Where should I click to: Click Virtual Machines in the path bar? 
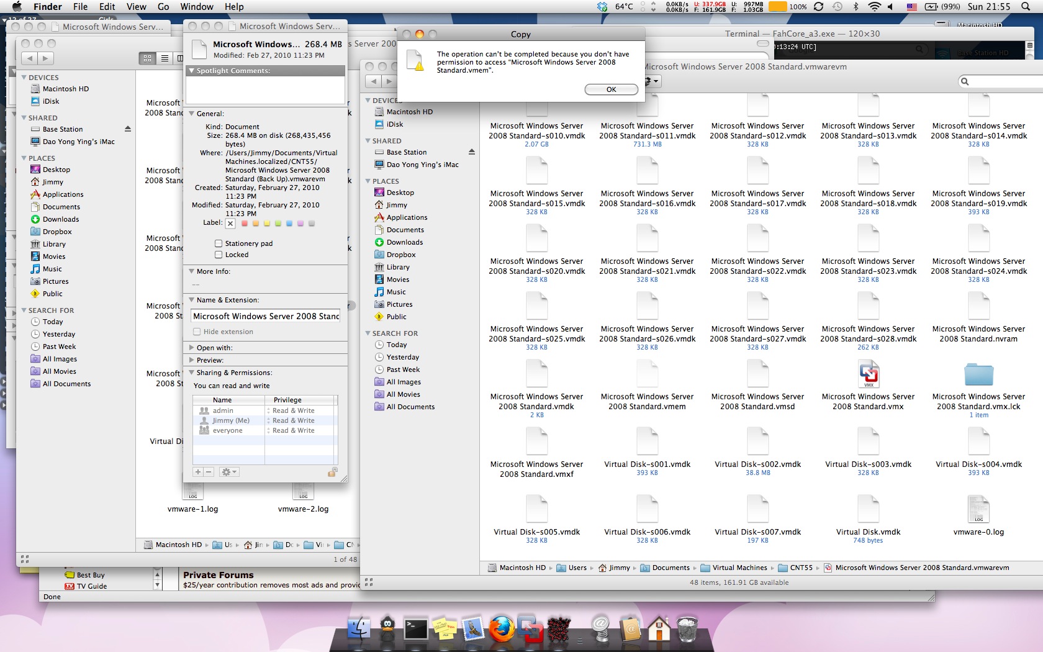[x=733, y=568]
